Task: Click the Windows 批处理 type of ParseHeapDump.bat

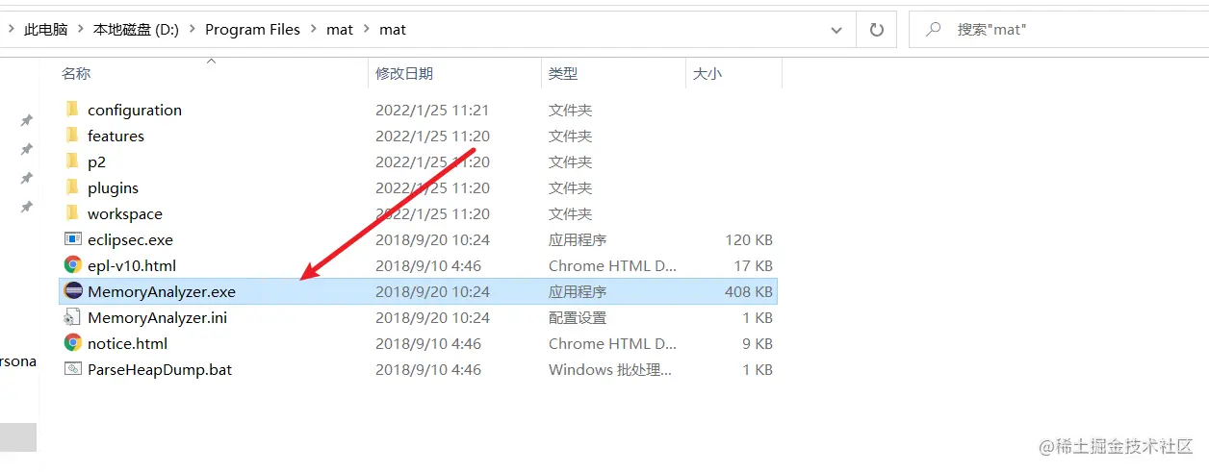Action: [610, 369]
